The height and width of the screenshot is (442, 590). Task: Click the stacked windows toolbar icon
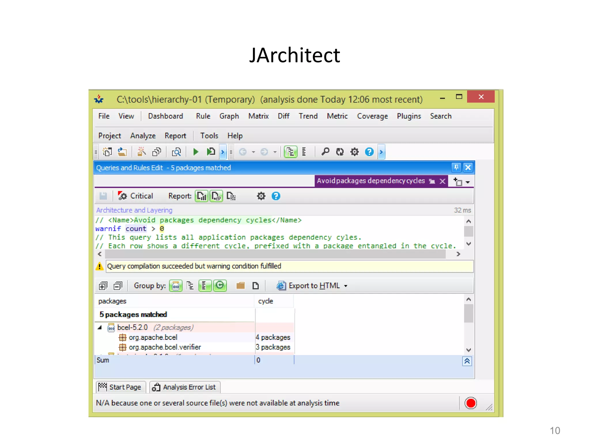pos(157,152)
